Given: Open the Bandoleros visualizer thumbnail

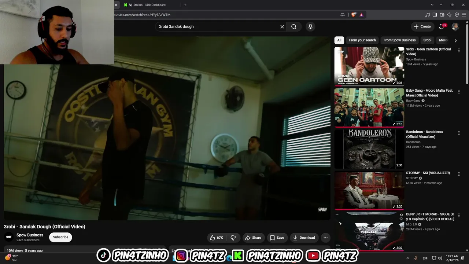Looking at the screenshot, I should [x=369, y=149].
